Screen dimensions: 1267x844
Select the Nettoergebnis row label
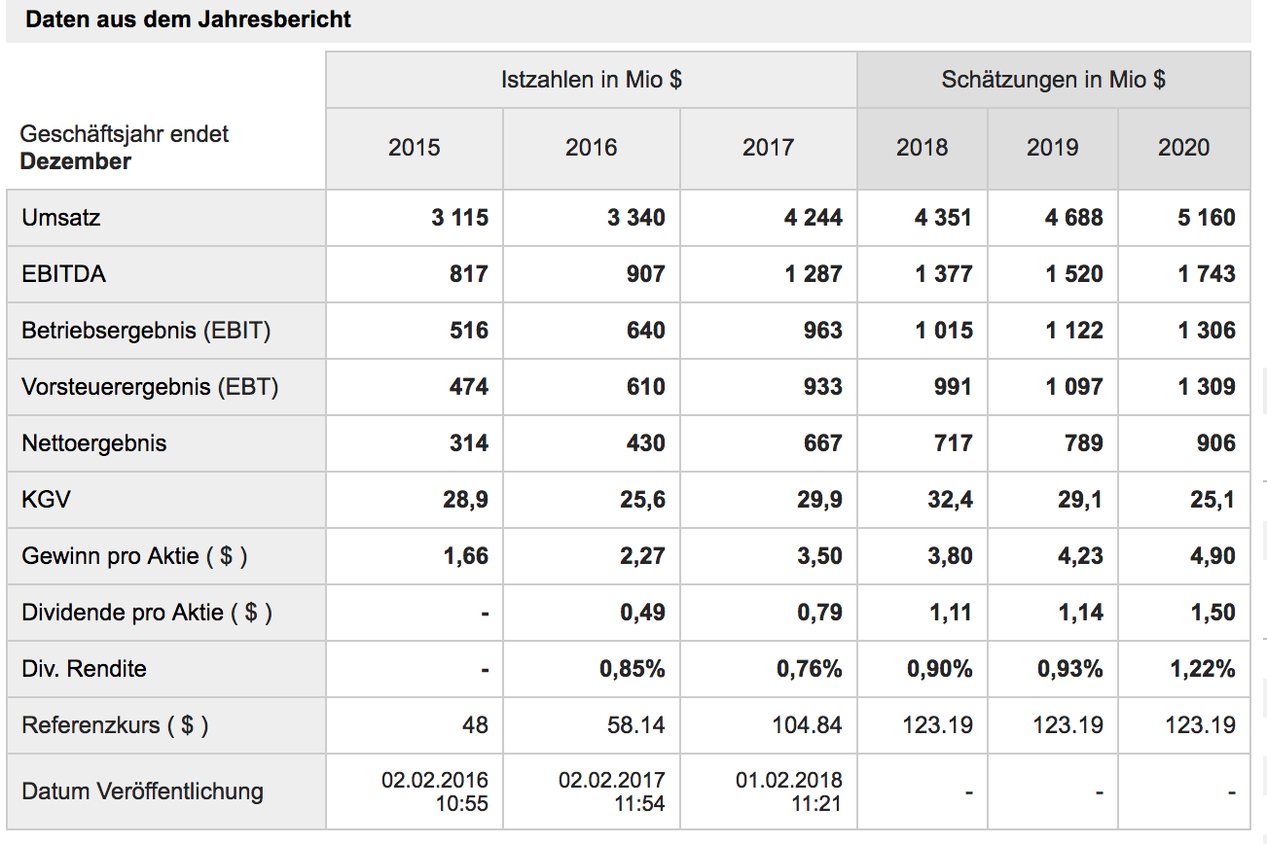(94, 443)
